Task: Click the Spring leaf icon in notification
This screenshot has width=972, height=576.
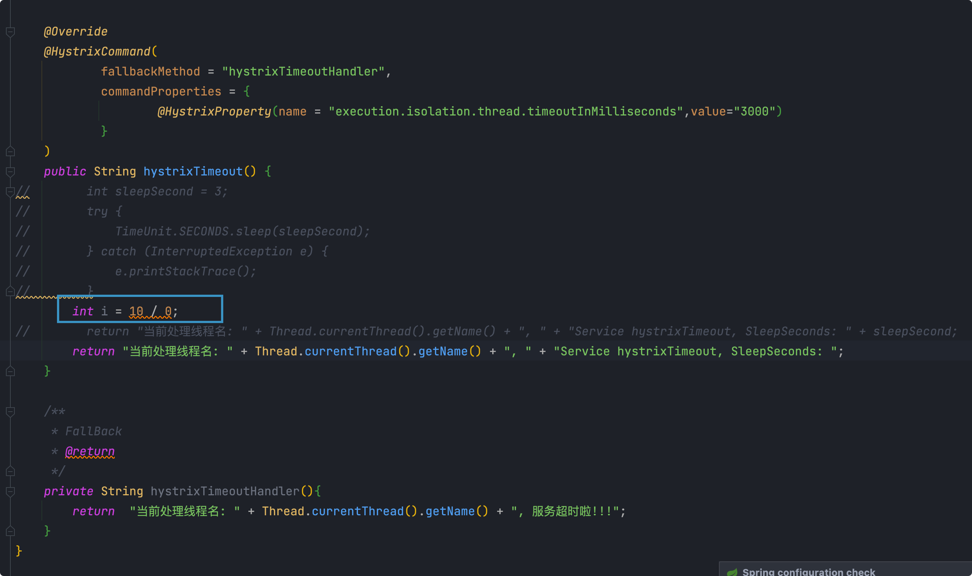Action: pyautogui.click(x=732, y=572)
